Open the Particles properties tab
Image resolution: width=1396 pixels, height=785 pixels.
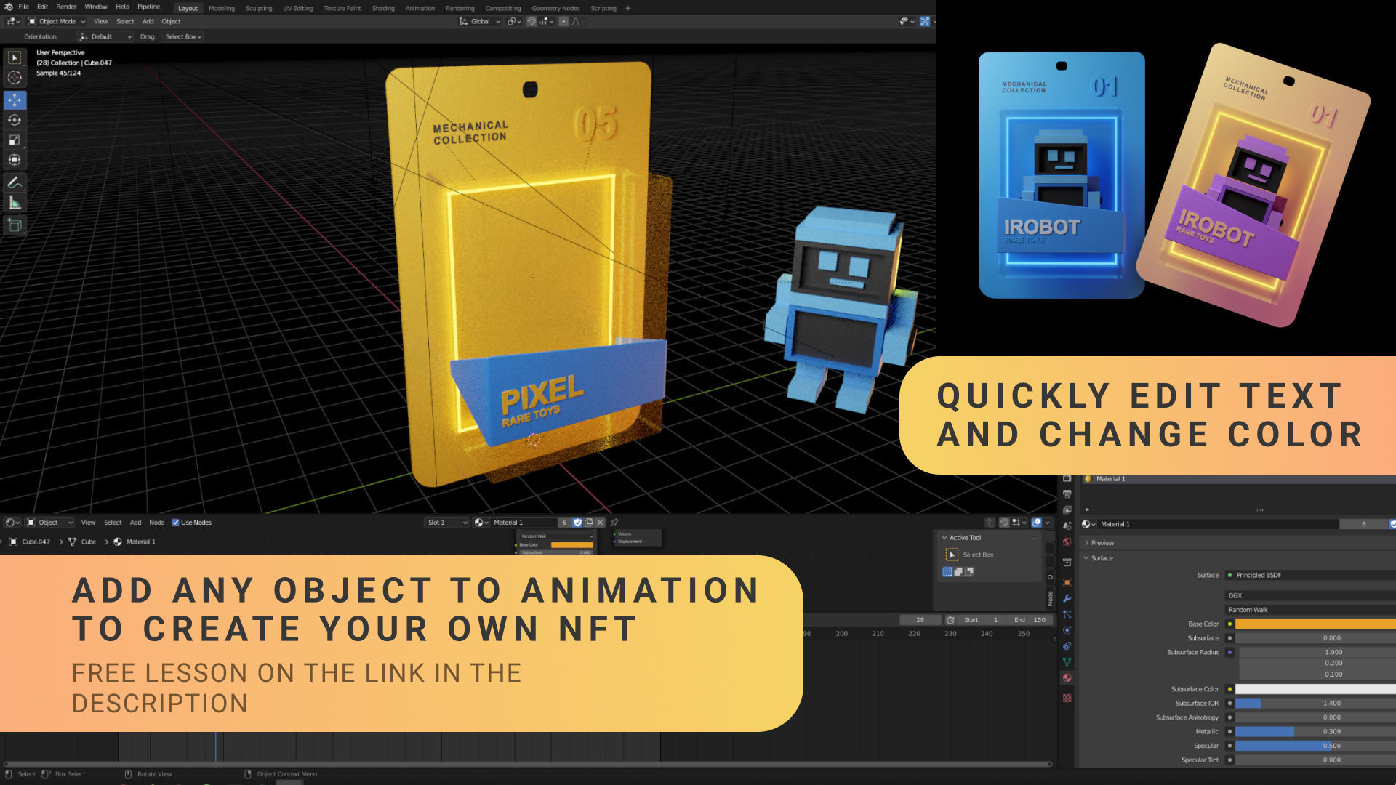pyautogui.click(x=1067, y=614)
